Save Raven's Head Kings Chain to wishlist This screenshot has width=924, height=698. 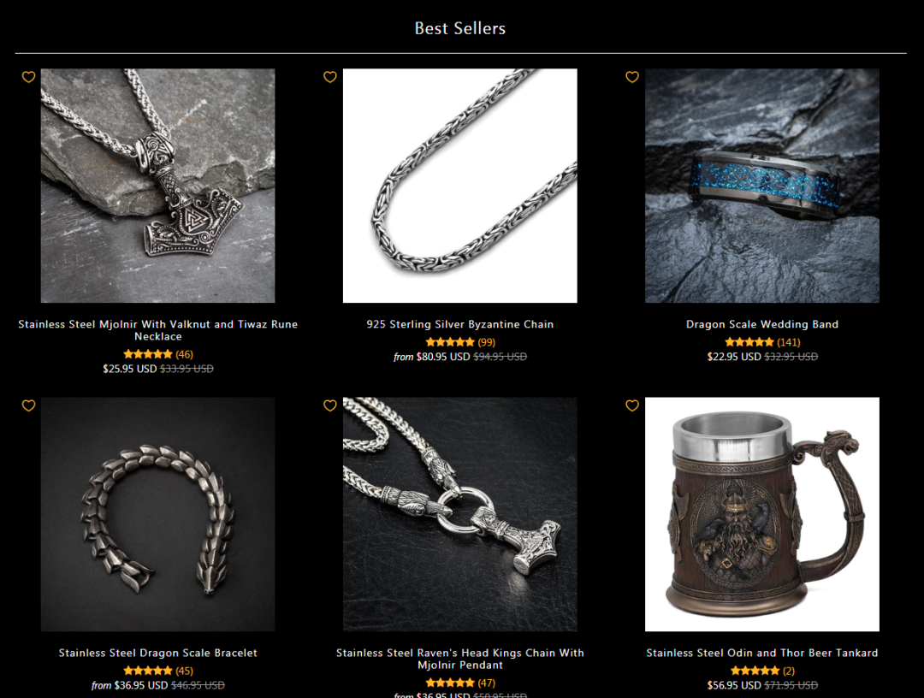[x=330, y=405]
